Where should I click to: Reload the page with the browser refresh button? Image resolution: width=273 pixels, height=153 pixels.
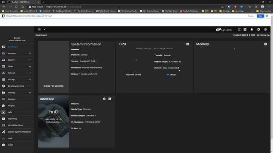click(16, 7)
